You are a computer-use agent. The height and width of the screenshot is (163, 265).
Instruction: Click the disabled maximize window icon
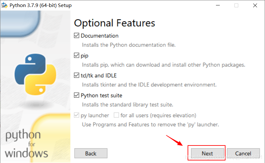(236, 5)
